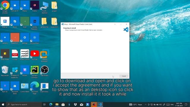This screenshot has width=190, height=107.
Task: Launch Microsoft Edge from the desktop
Action: (35, 88)
